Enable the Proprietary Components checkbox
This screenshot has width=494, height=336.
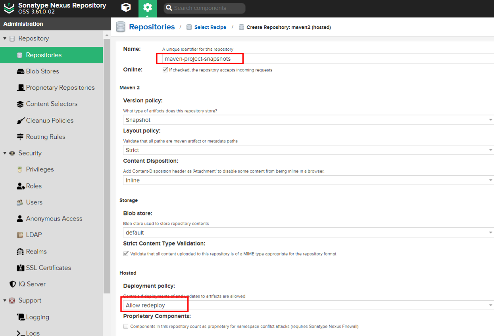[x=126, y=326]
